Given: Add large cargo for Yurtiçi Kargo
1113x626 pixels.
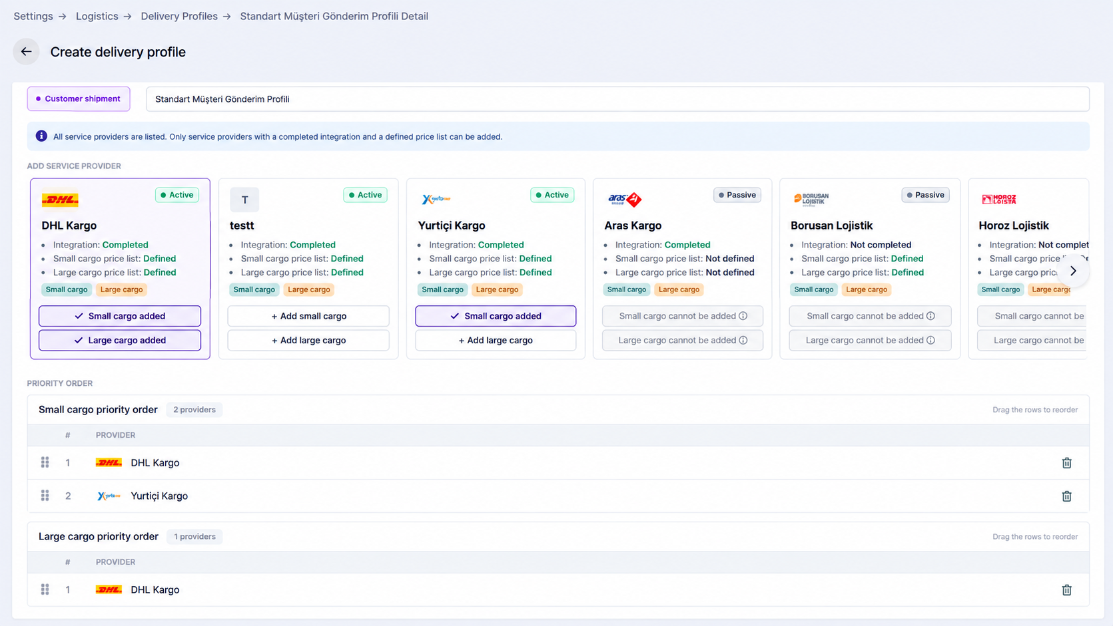Looking at the screenshot, I should click(x=496, y=340).
